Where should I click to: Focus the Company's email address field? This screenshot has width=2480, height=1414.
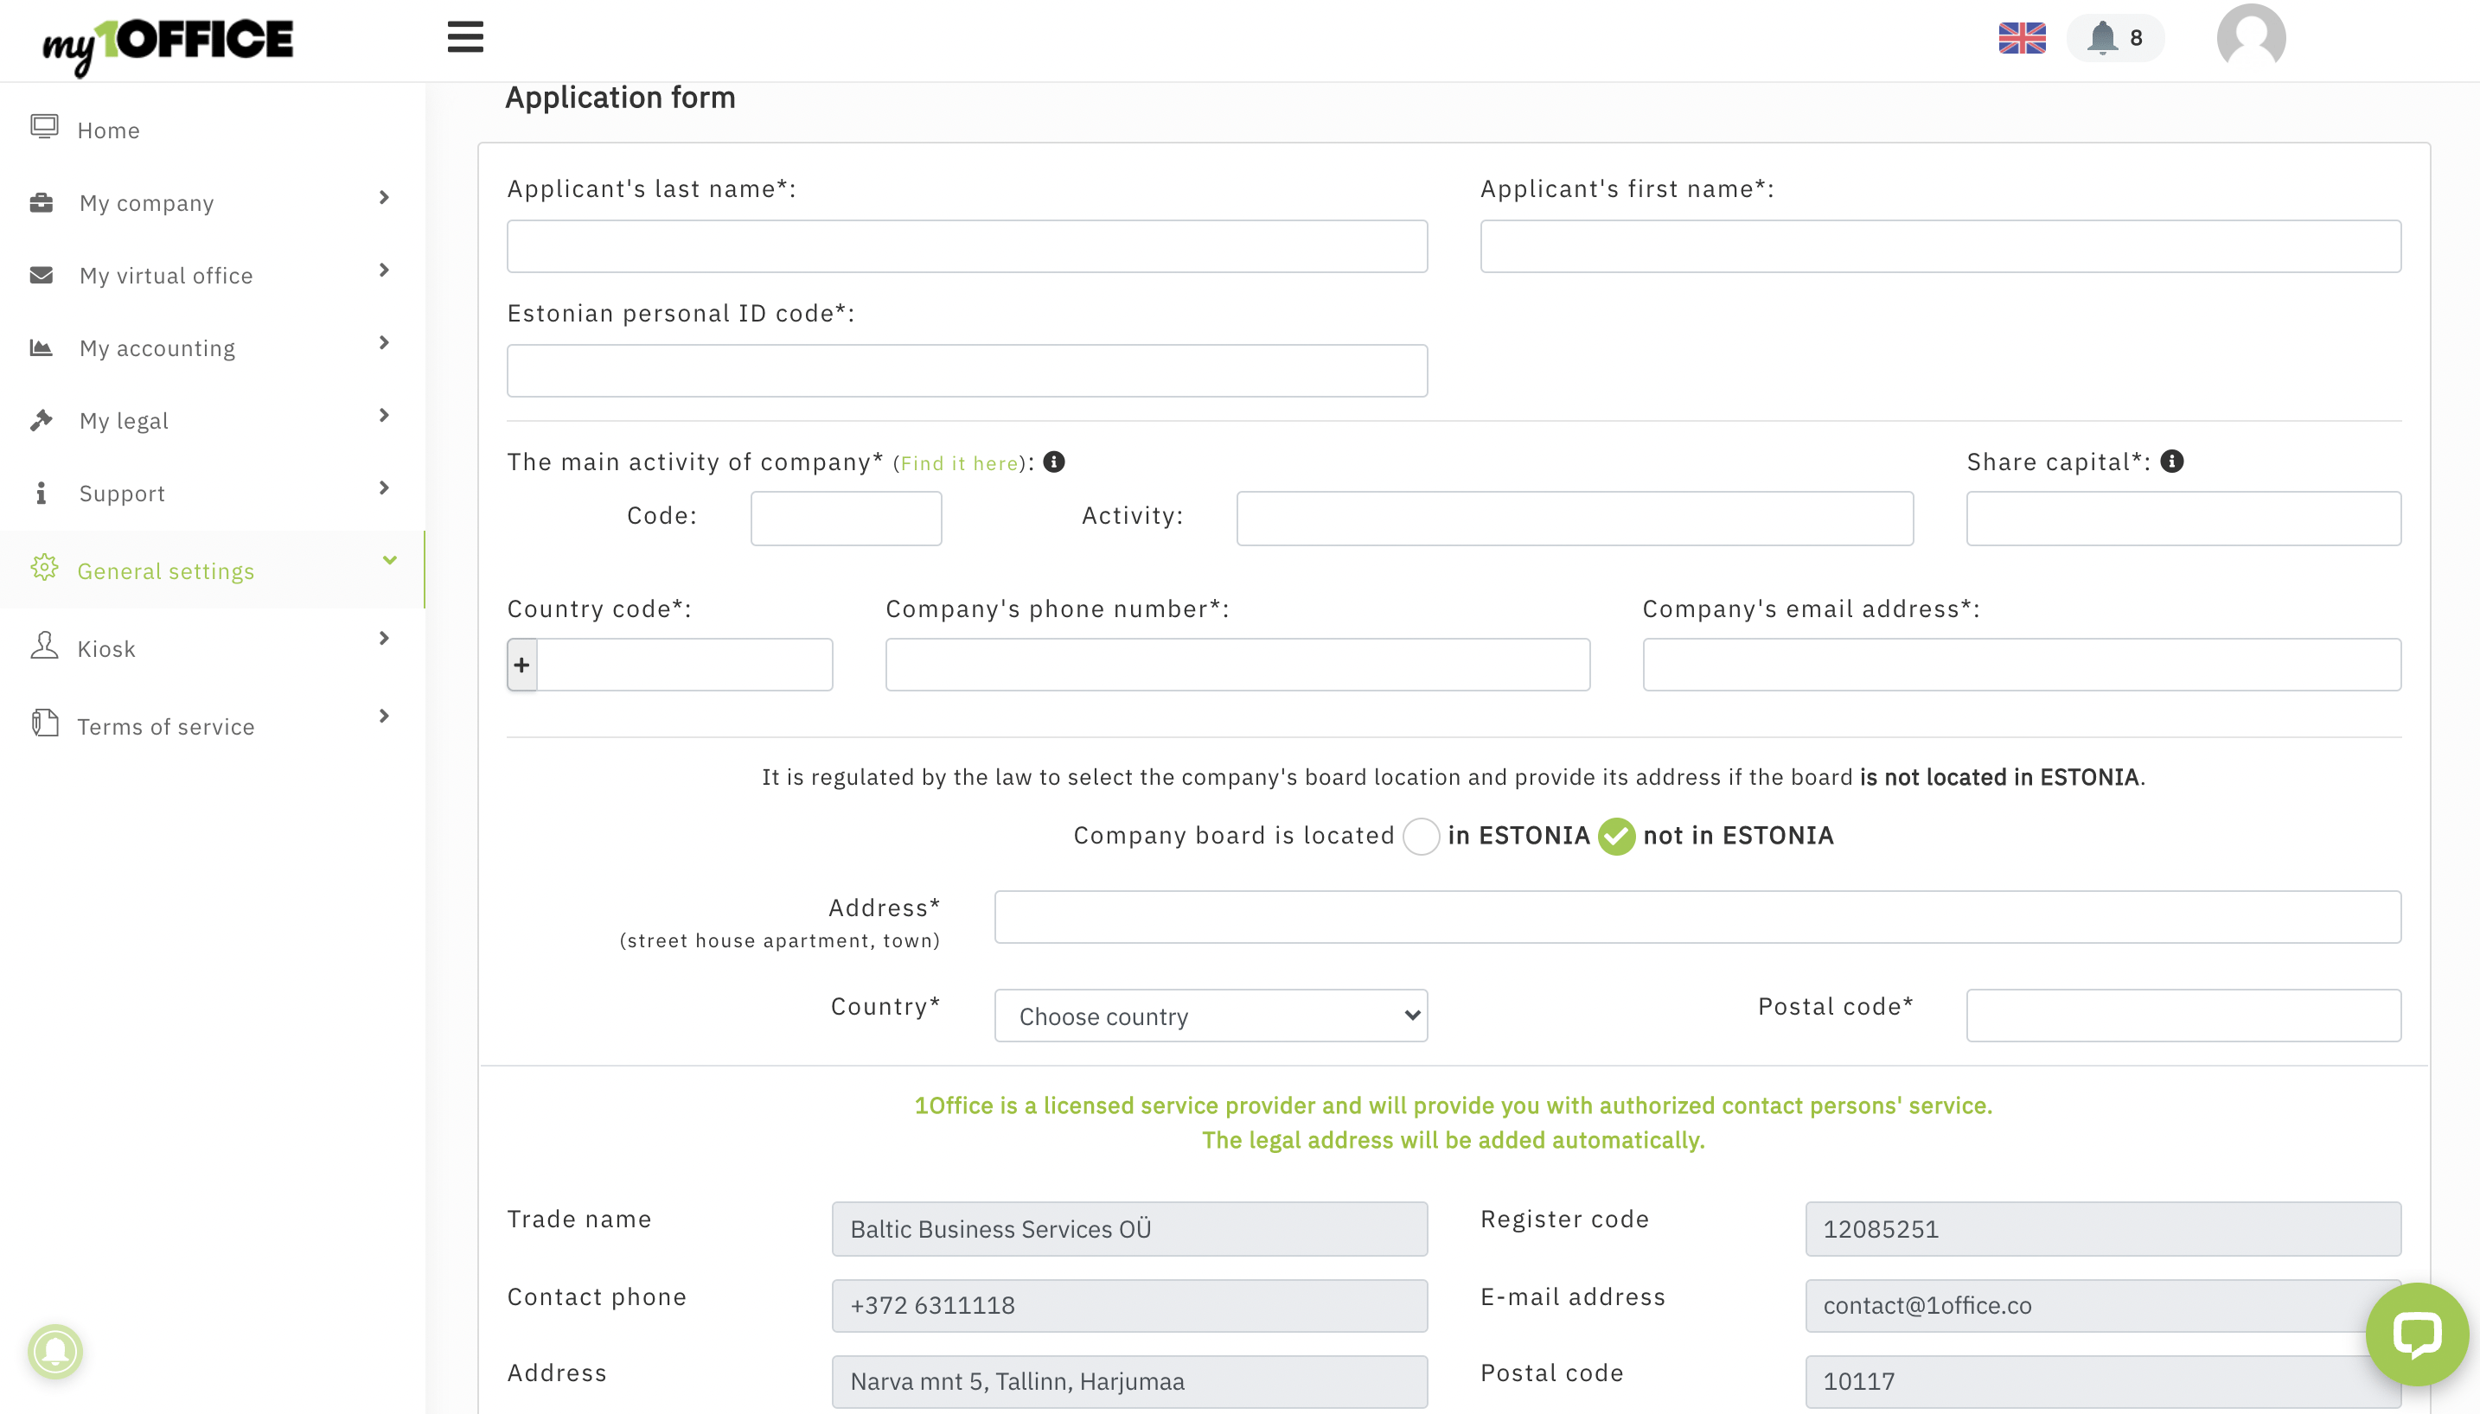[x=2022, y=666]
